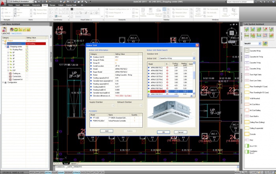
Task: Toggle GRID display in the status bar
Action: point(42,172)
